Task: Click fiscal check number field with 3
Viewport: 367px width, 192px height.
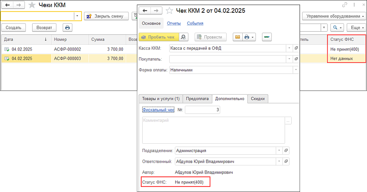Action: (202, 110)
